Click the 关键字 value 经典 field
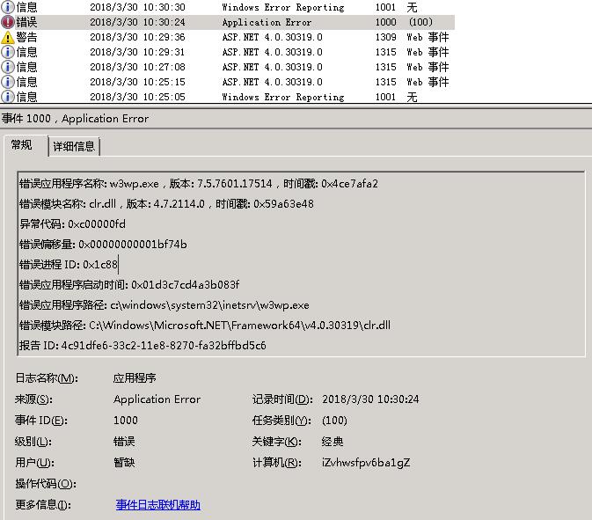 pyautogui.click(x=333, y=442)
